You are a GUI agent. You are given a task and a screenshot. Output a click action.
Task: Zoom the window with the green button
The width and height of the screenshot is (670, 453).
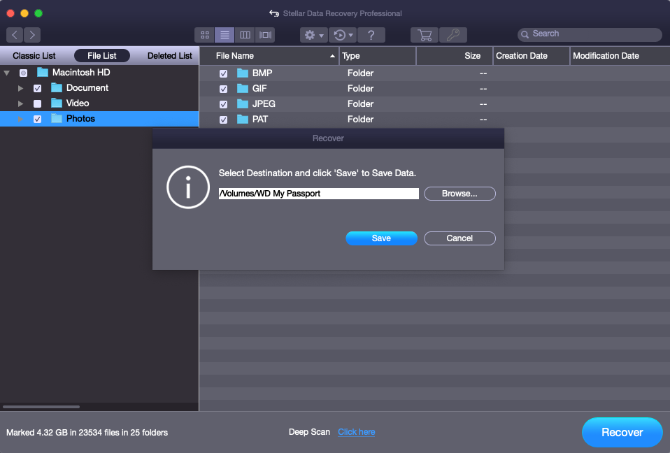[x=38, y=13]
